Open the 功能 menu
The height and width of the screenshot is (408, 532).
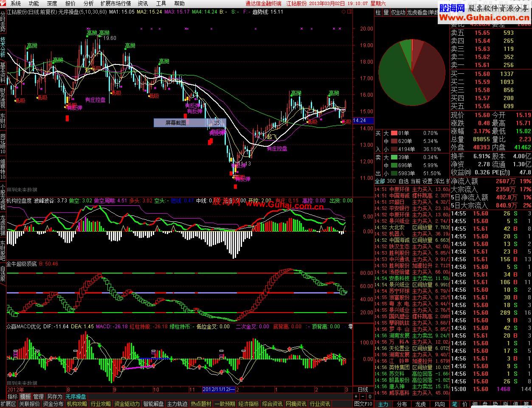click(x=34, y=3)
